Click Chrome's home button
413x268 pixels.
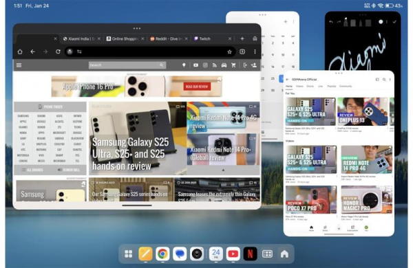point(20,52)
